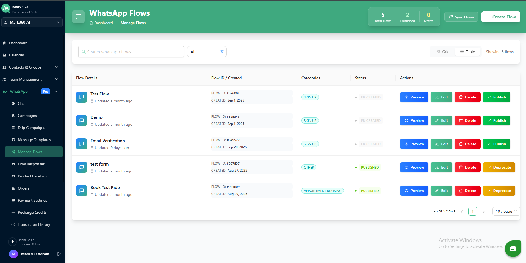The image size is (526, 263).
Task: Open Flow Responses in the sidebar
Action: 31,164
